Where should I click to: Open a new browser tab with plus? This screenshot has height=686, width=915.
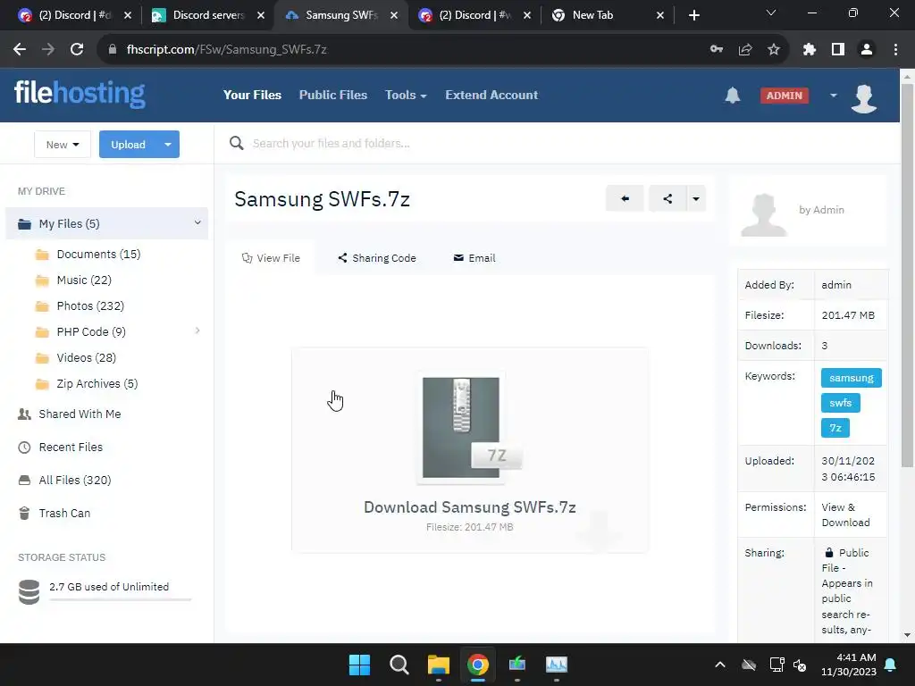[x=693, y=15]
